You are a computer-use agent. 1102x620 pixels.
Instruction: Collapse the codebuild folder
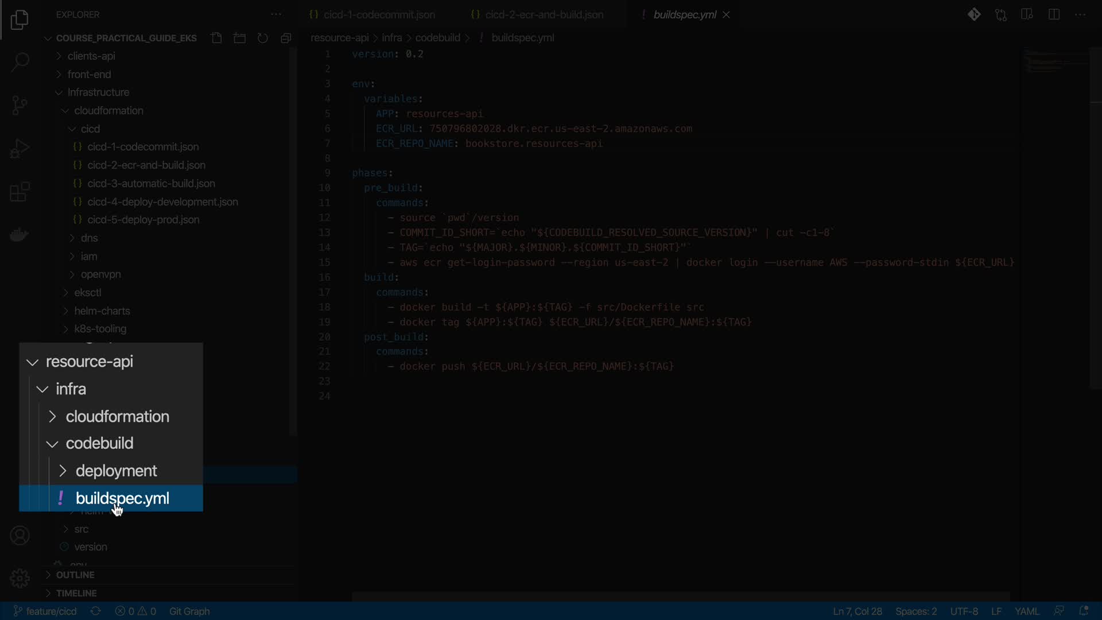pyautogui.click(x=99, y=444)
